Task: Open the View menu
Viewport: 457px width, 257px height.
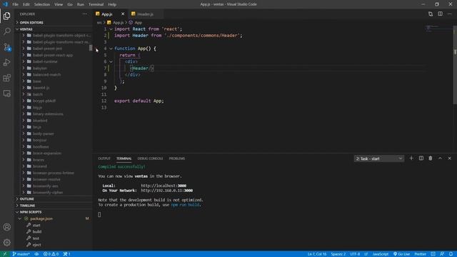Action: [59, 4]
